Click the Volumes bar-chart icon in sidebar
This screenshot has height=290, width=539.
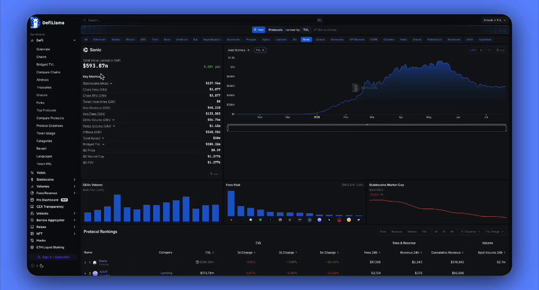(32, 186)
